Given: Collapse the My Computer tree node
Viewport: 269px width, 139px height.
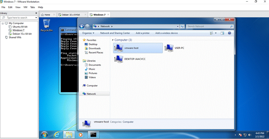Looking at the screenshot, I should (3, 23).
